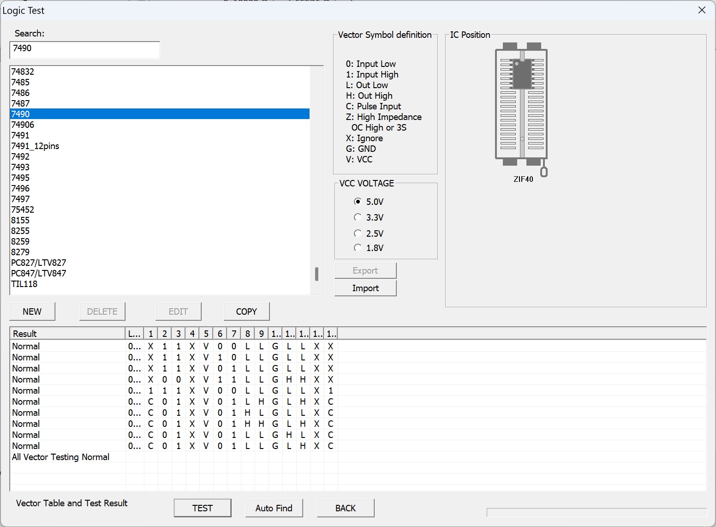Click the Search input field

point(84,50)
